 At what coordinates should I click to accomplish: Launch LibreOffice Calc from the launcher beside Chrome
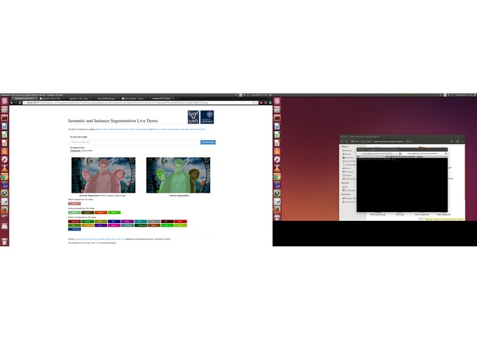pyautogui.click(x=4, y=135)
